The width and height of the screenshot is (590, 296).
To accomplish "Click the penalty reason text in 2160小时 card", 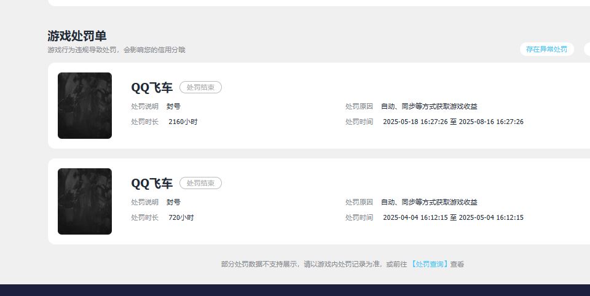I will click(x=429, y=106).
